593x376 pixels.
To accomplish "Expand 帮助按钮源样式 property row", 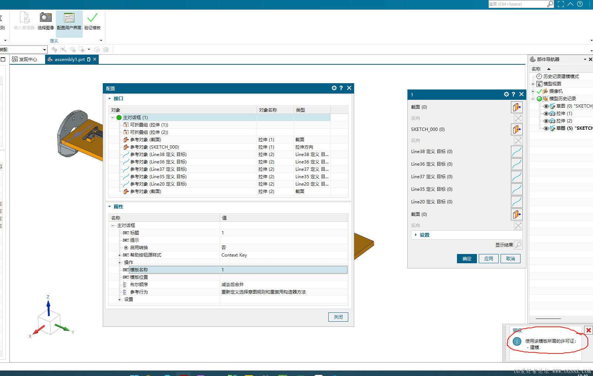I will 119,255.
